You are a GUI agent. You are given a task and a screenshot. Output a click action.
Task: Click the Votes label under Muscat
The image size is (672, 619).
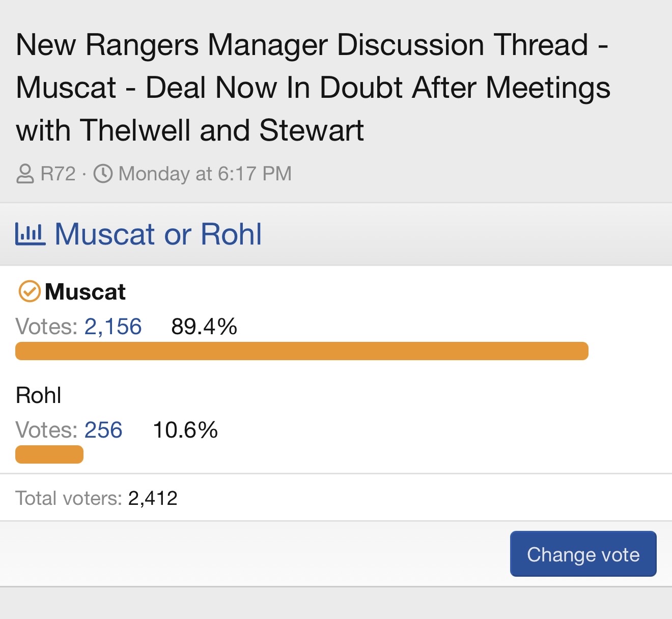47,327
